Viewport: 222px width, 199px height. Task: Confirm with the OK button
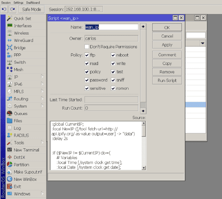click(x=167, y=27)
